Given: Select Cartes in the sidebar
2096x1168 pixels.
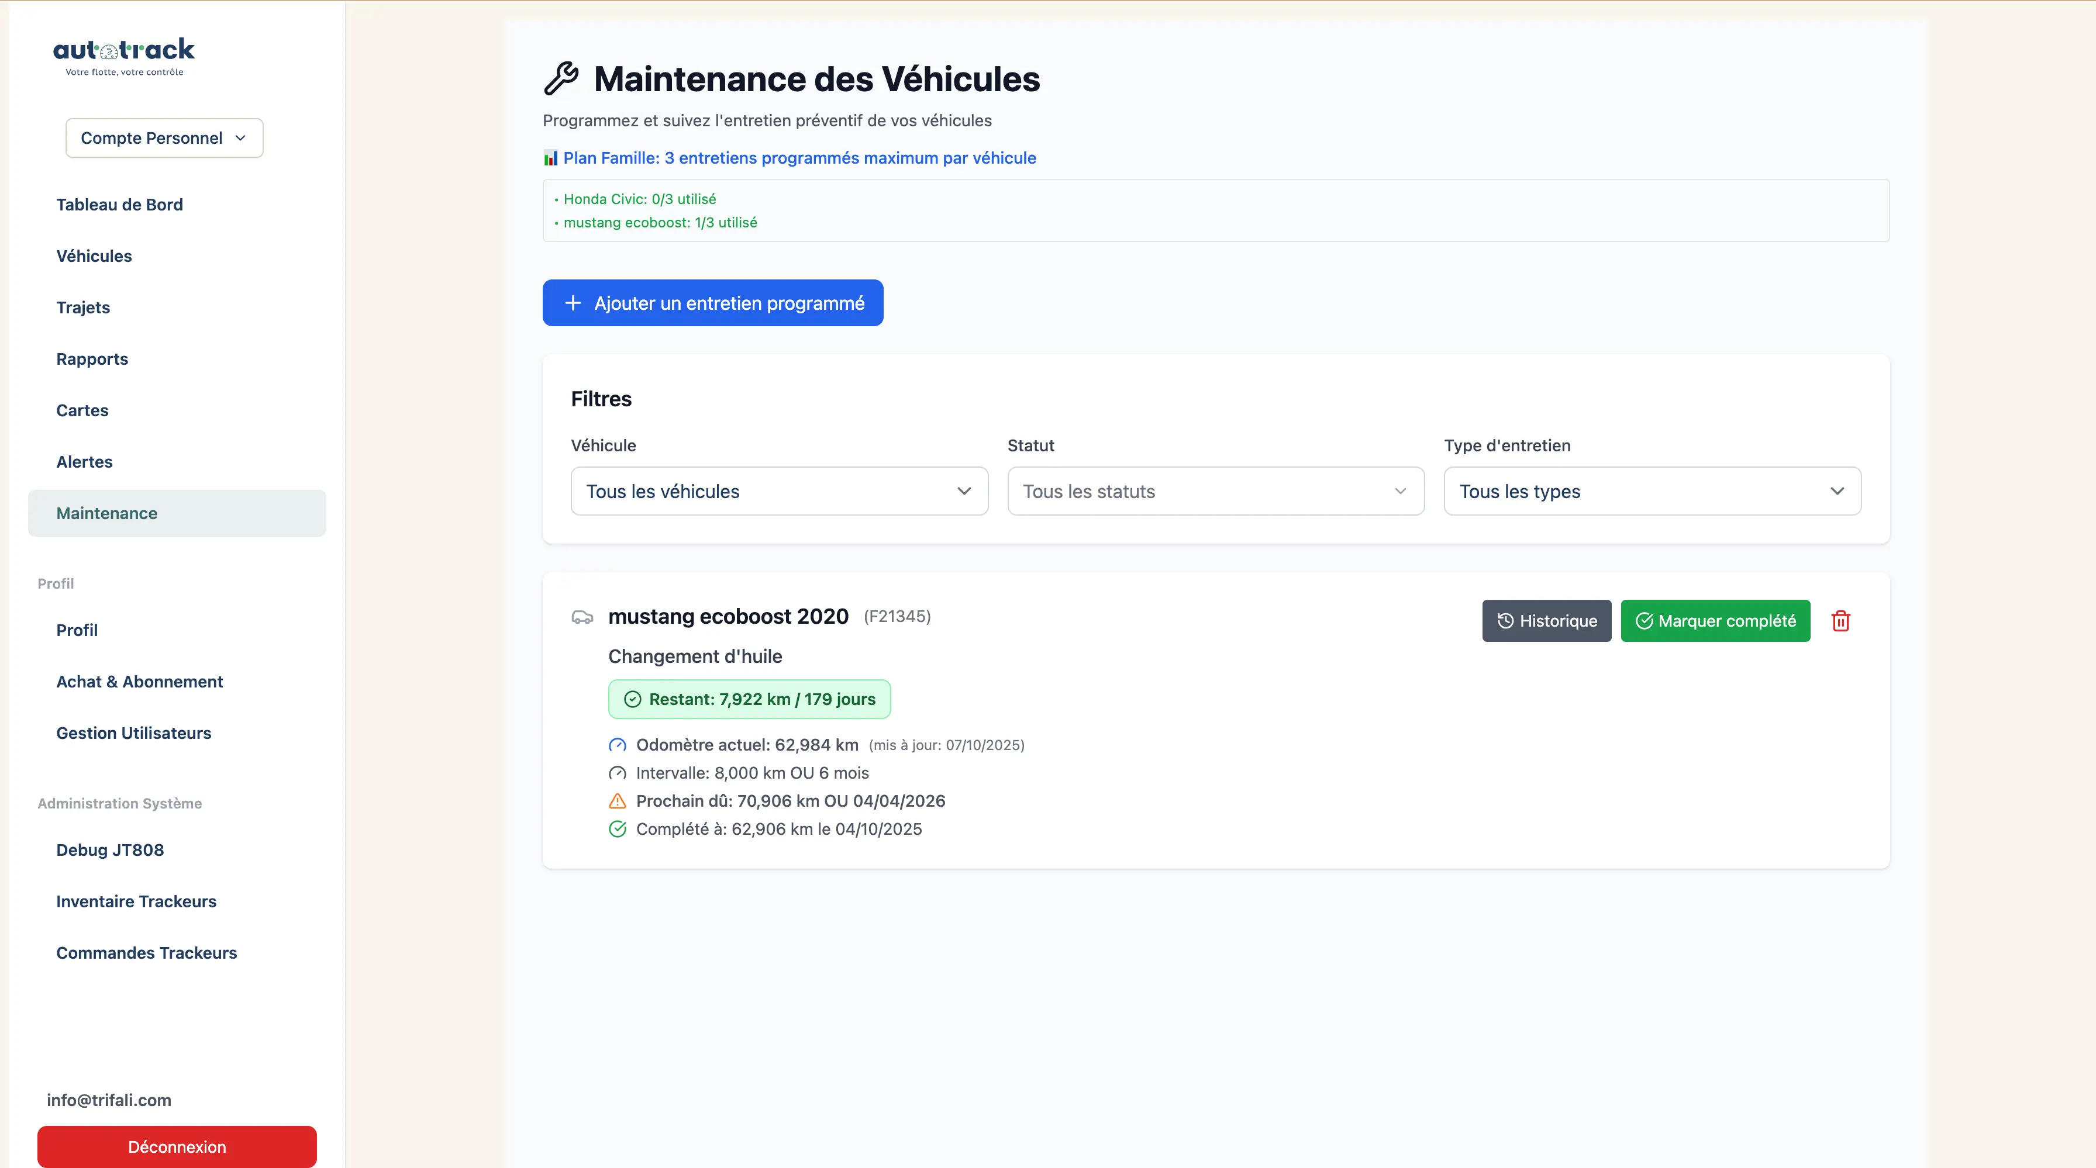Looking at the screenshot, I should pos(82,411).
